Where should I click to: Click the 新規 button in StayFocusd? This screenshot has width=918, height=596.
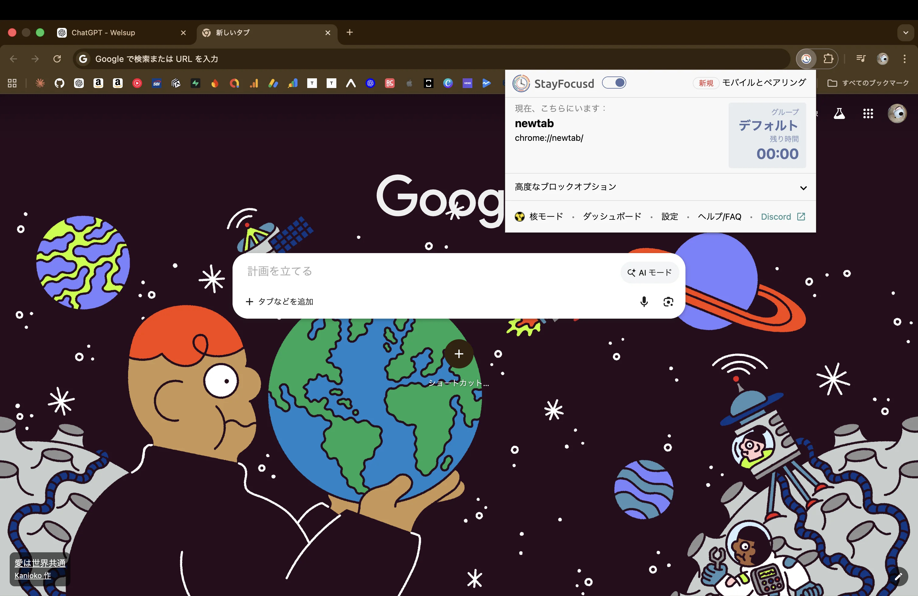pyautogui.click(x=705, y=83)
